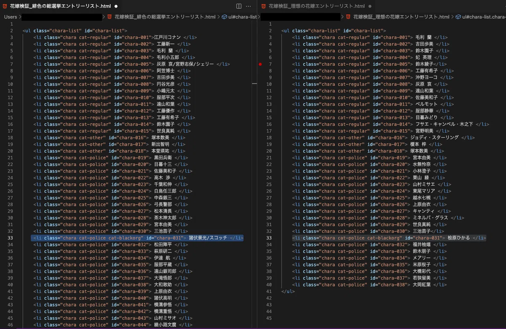Click 鈴木綾子 in right editor

[x=424, y=64]
